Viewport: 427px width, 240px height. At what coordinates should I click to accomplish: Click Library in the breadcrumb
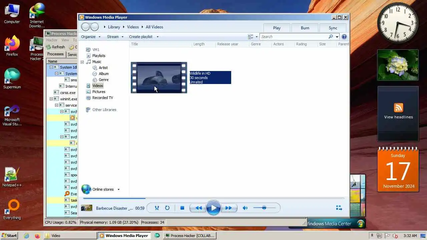tap(114, 27)
